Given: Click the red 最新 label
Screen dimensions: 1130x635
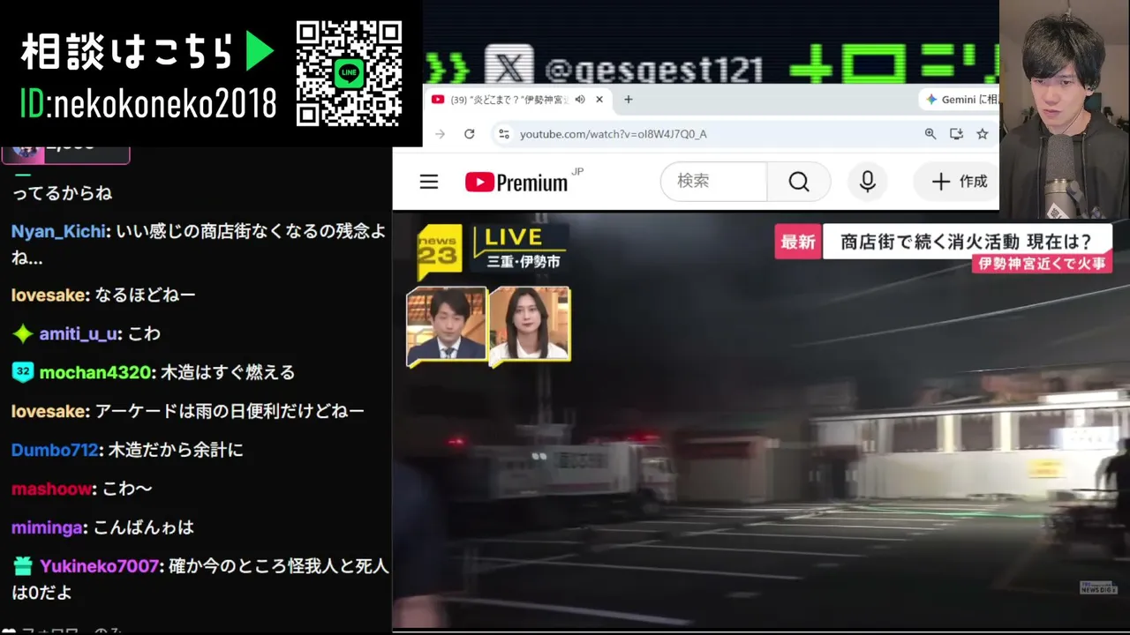Looking at the screenshot, I should pos(798,242).
